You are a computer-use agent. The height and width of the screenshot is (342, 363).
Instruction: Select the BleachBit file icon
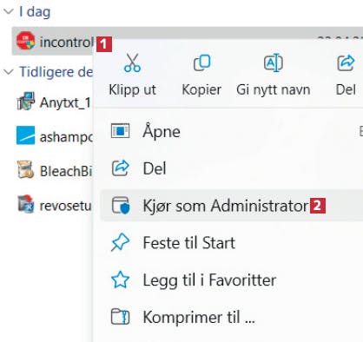[25, 169]
